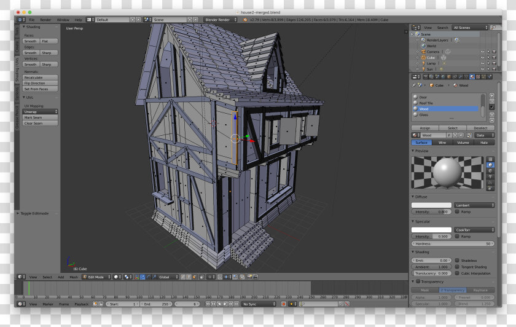Viewport: 516px width, 327px height.
Task: Toggle visibility eye for Cube in outliner
Action: click(483, 58)
